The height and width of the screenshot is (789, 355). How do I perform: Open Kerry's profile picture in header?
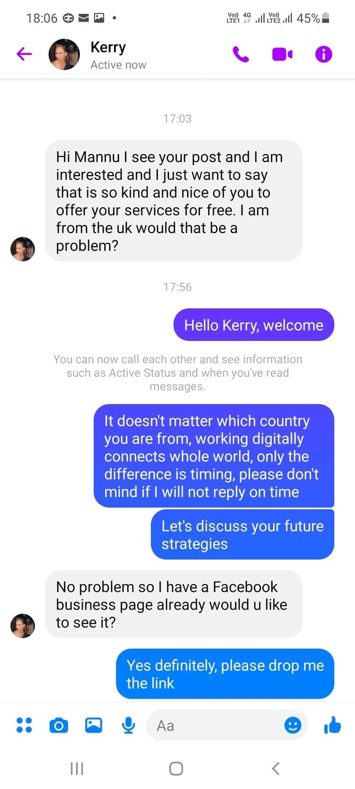(64, 54)
